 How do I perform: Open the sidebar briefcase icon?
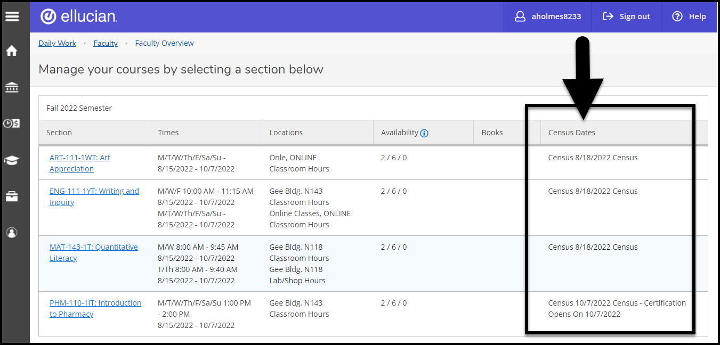pyautogui.click(x=12, y=196)
